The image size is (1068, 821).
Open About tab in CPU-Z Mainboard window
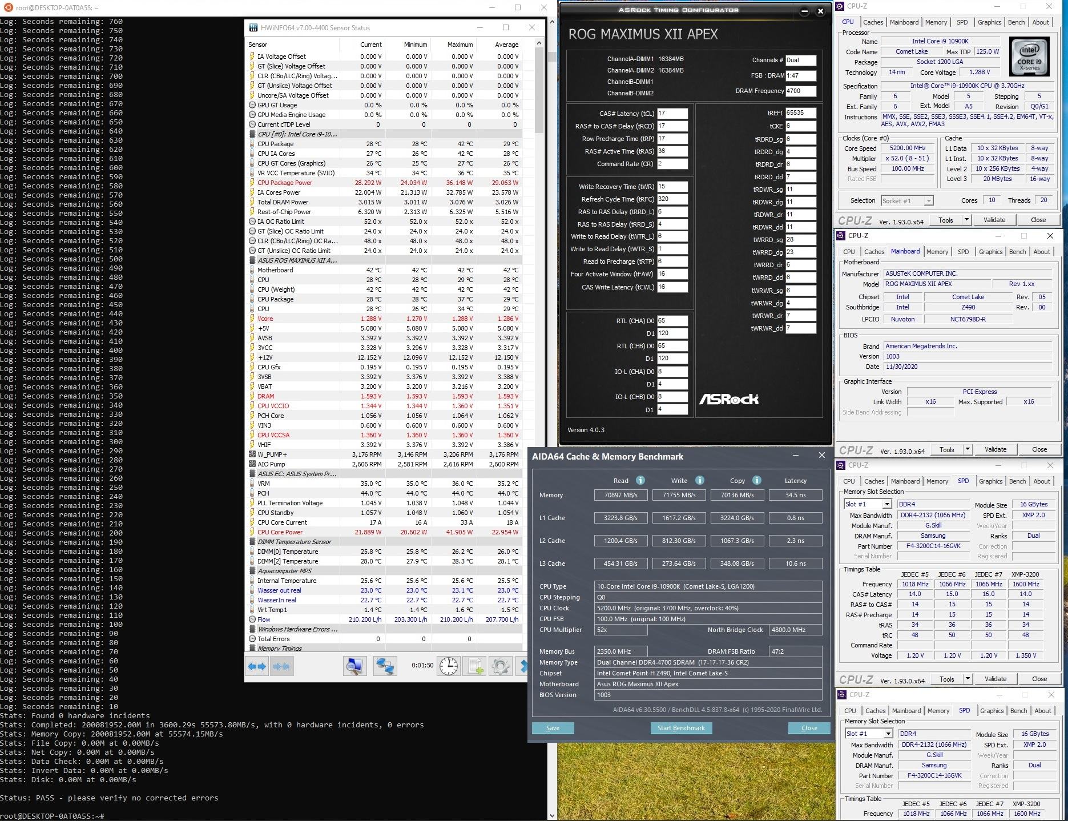[x=1042, y=252]
